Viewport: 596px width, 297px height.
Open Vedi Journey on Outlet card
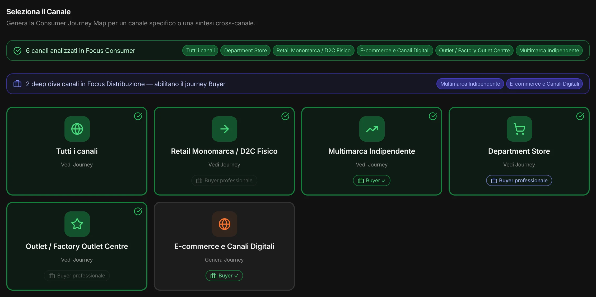click(x=77, y=260)
